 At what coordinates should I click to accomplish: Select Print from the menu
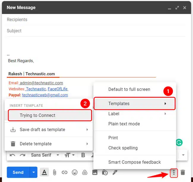click(135, 138)
